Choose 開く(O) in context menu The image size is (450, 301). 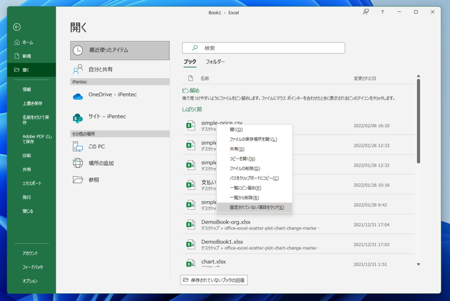click(x=255, y=130)
